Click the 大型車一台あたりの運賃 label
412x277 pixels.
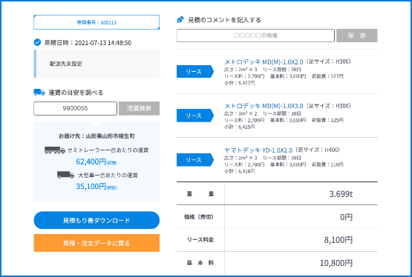tap(108, 175)
